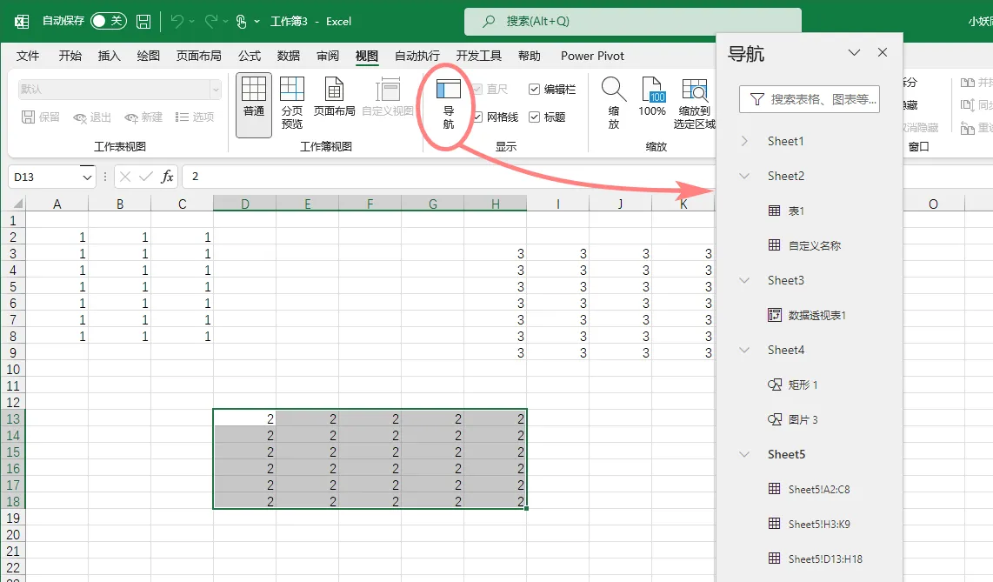Select 数据透视表1 pivot table in navigation

click(x=807, y=315)
